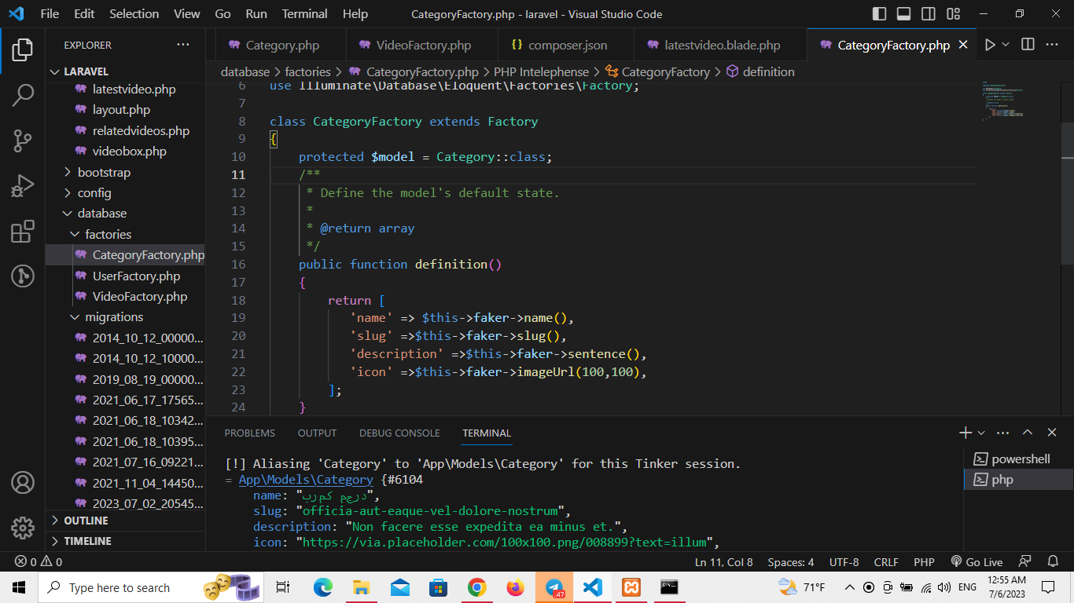1074x603 pixels.
Task: Toggle Primary Side Bar visibility
Action: pos(880,14)
